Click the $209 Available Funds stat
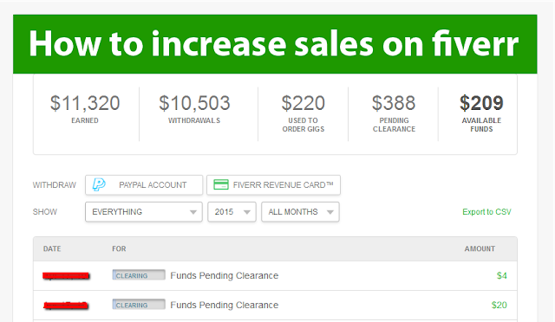The width and height of the screenshot is (555, 322). [x=481, y=113]
